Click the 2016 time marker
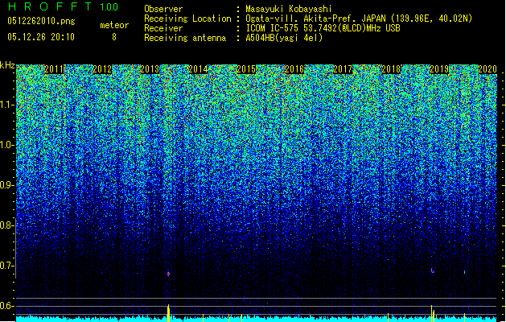The height and width of the screenshot is (322, 506). 294,69
